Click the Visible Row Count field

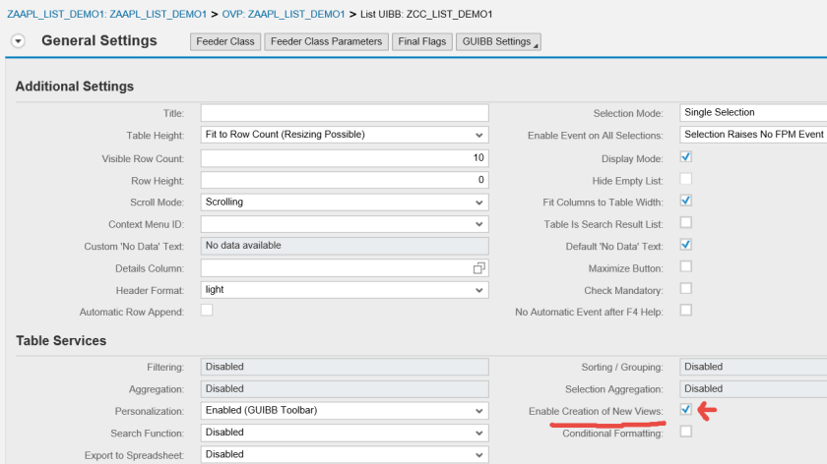345,157
